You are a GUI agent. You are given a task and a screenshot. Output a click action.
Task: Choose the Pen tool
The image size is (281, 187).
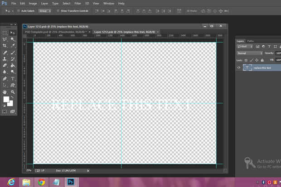pyautogui.click(x=5, y=78)
